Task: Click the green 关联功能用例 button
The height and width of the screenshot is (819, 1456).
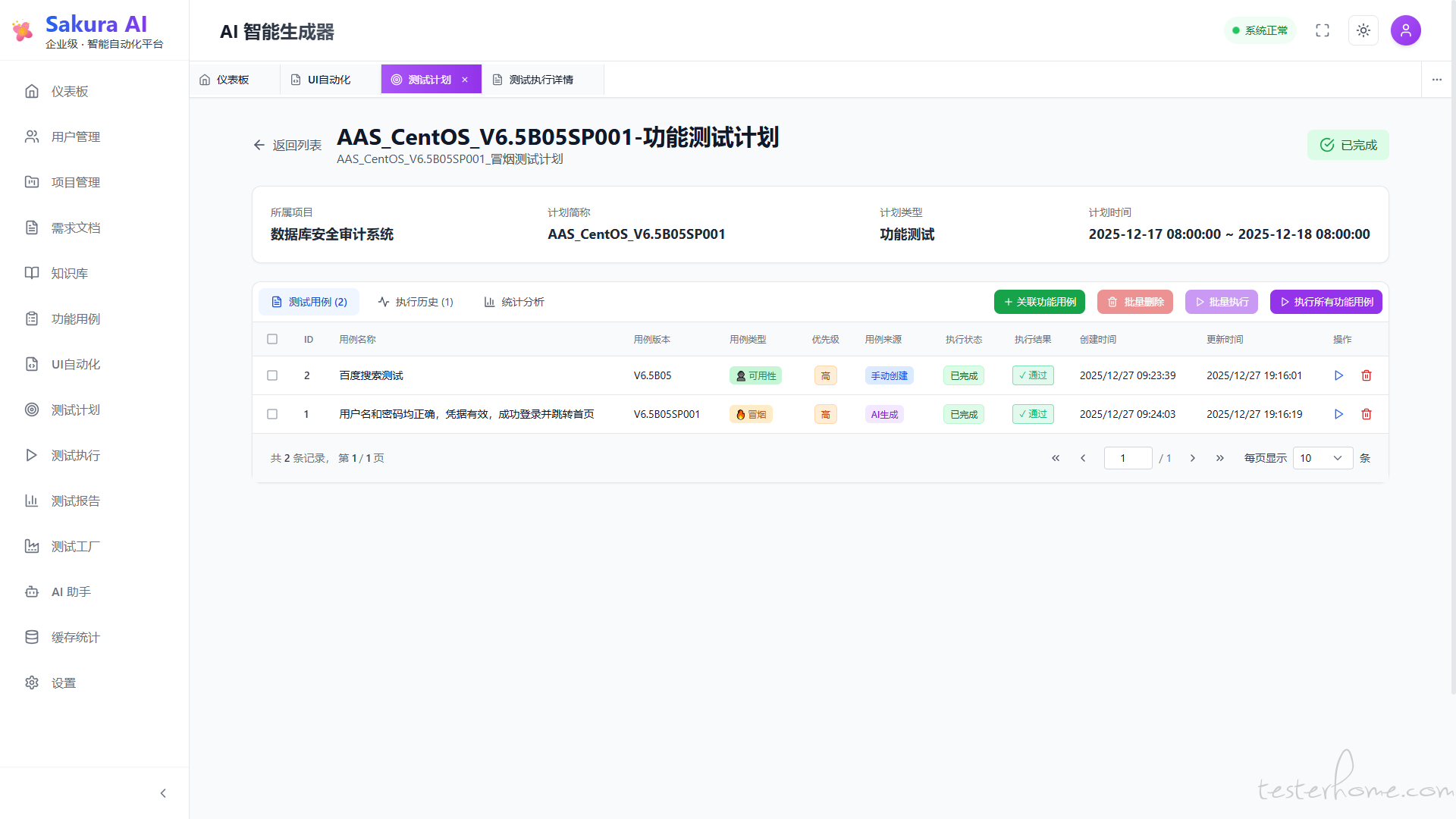Action: pos(1039,302)
